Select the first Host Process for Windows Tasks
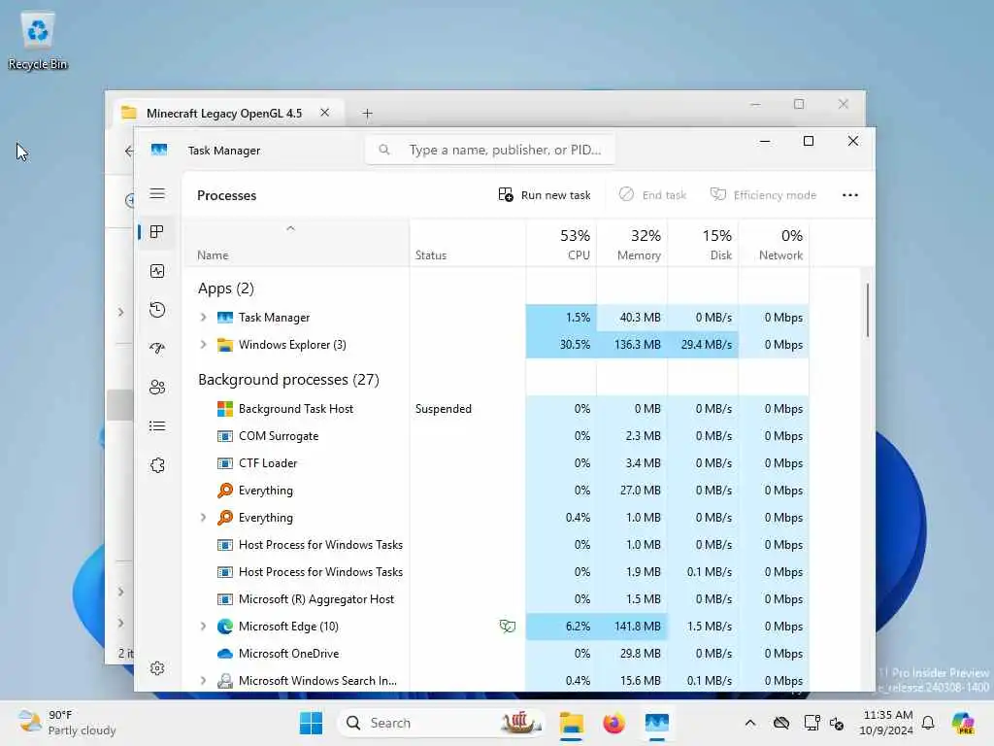Viewport: 994px width, 746px height. pyautogui.click(x=496, y=545)
